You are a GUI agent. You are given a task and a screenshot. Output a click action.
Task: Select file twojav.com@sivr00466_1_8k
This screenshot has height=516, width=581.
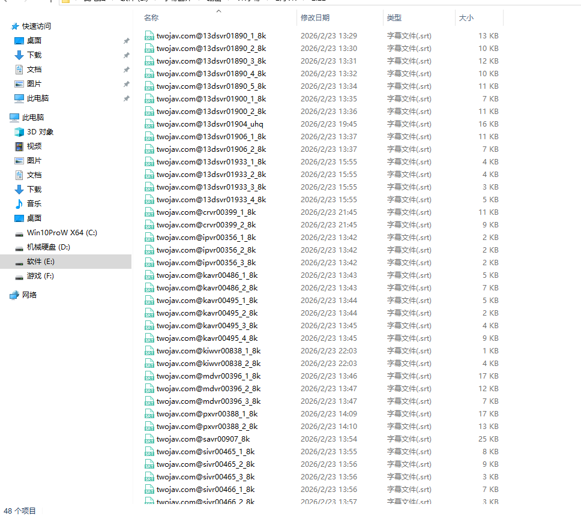(x=206, y=490)
